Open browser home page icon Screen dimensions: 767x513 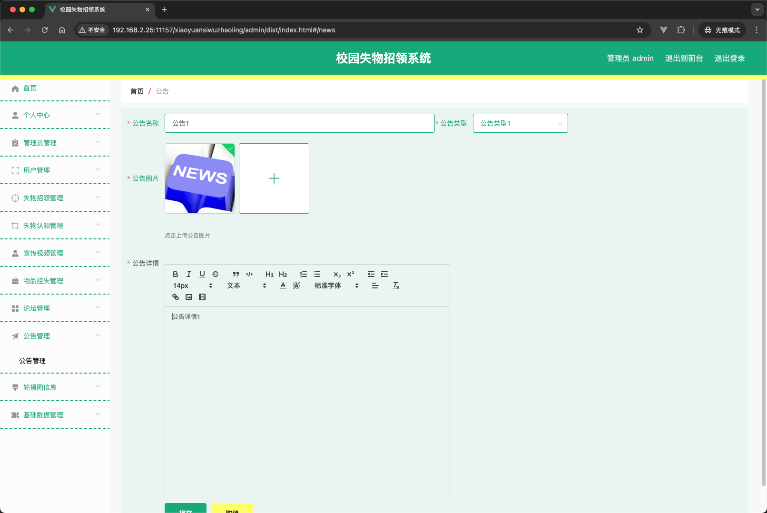(x=62, y=30)
